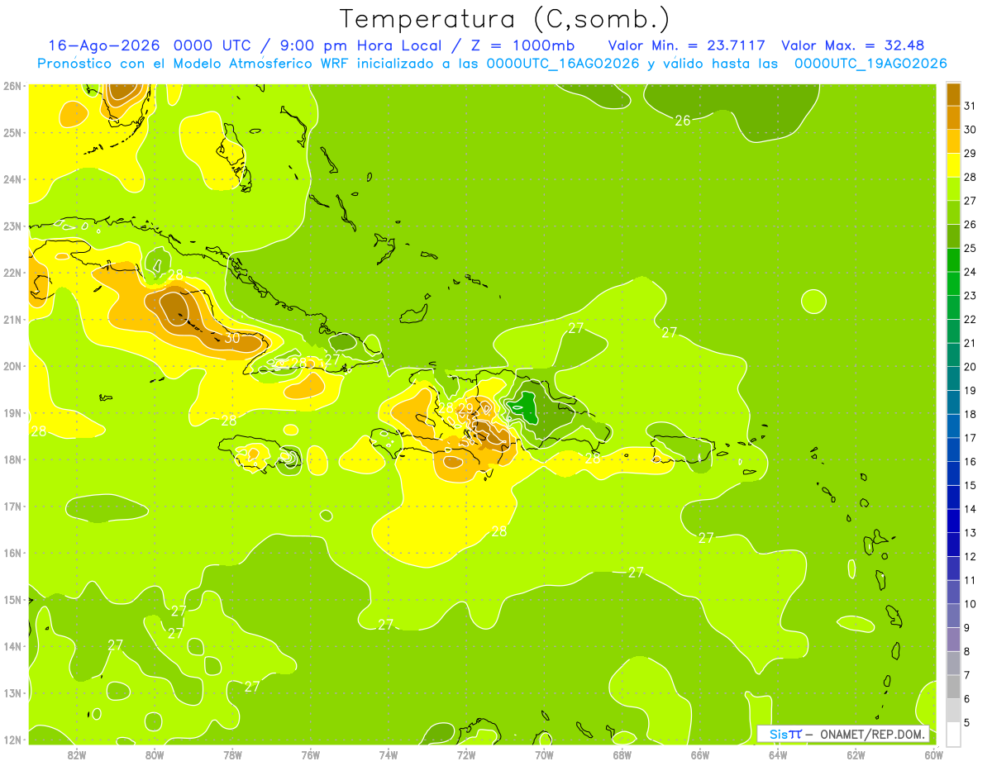
Task: Click the bright green legend swatch between 23 and 24
Action: [x=953, y=283]
